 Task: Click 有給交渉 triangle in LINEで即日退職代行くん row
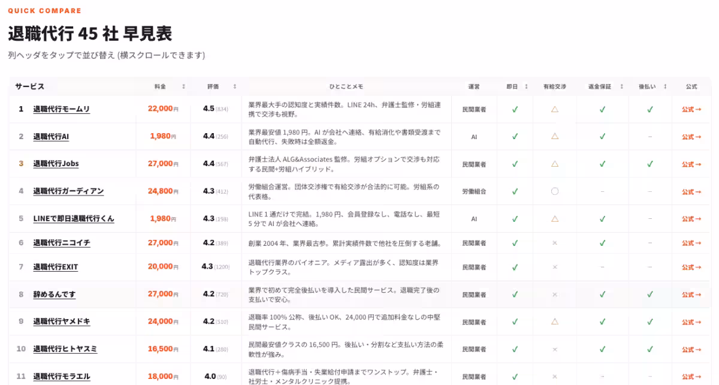pyautogui.click(x=555, y=218)
